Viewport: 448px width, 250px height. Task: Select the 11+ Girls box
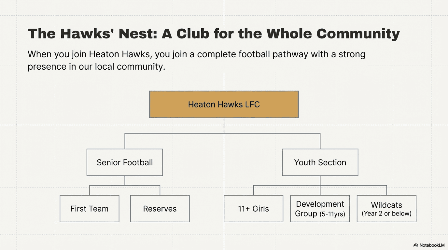(254, 209)
